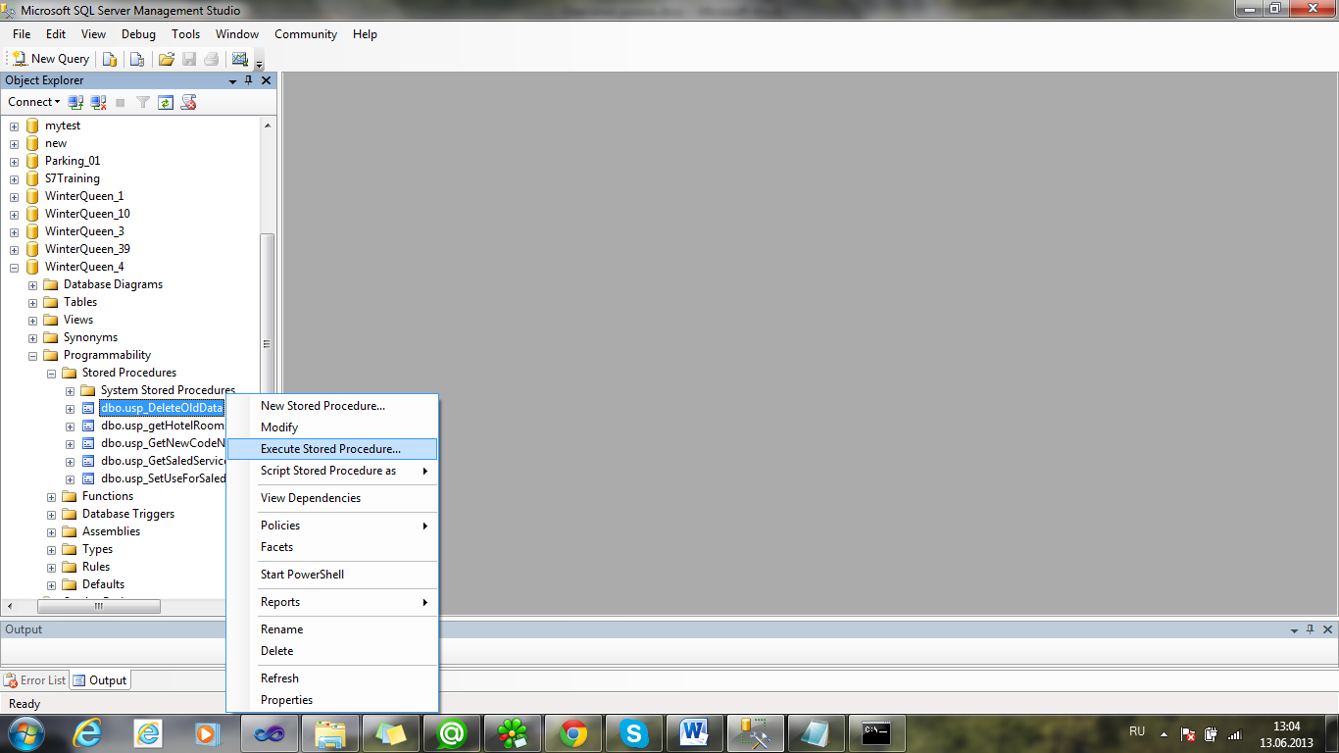Open the Tools menu

pos(185,34)
